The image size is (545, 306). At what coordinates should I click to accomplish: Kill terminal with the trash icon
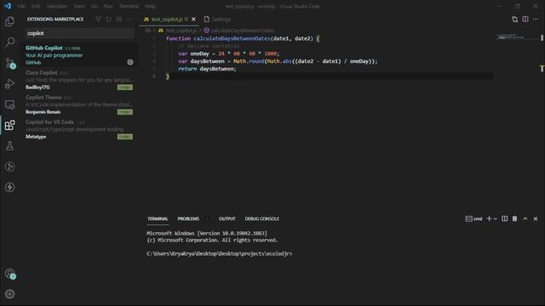[514, 218]
